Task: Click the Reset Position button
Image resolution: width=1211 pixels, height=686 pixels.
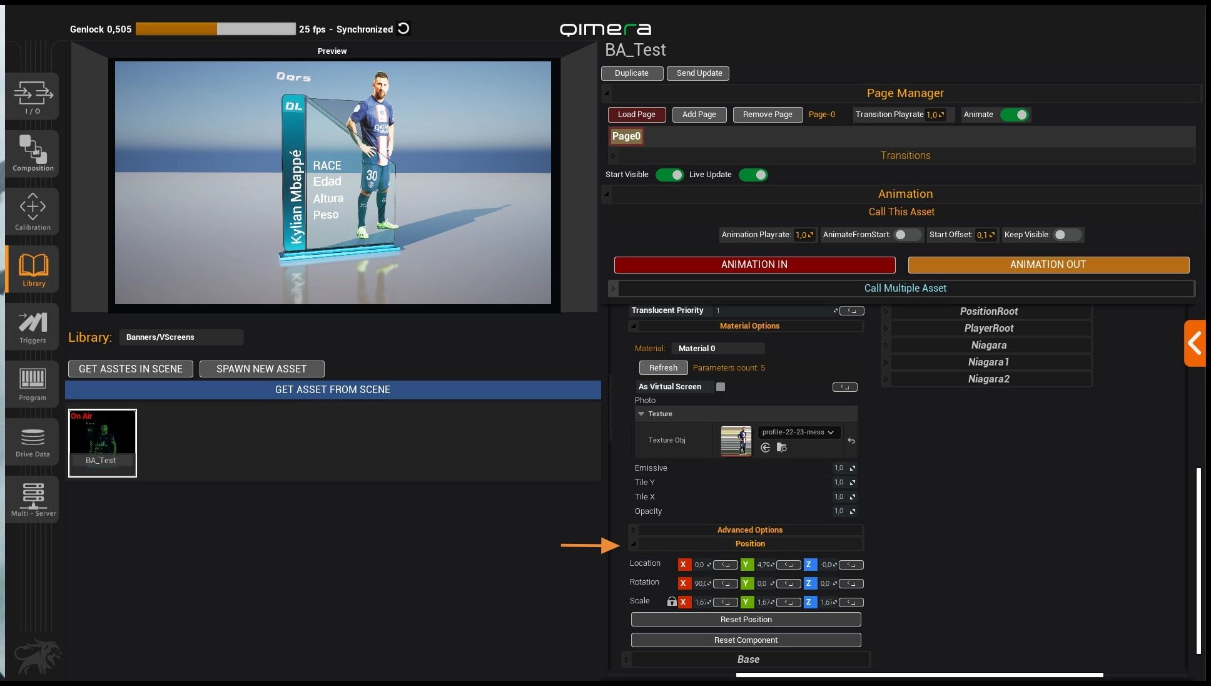Action: click(746, 619)
